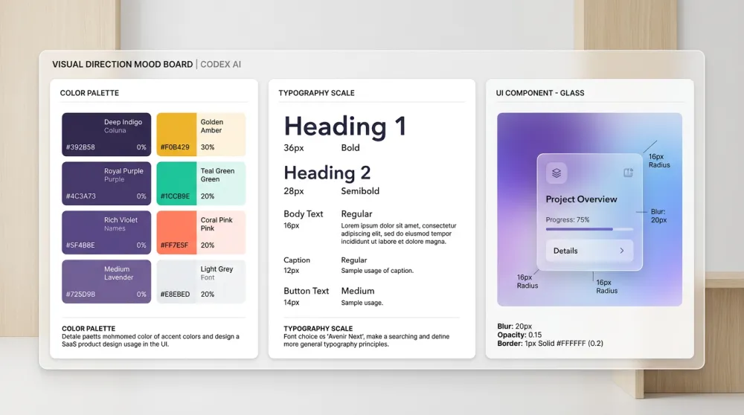Screen dimensions: 744x415
Task: Click the Progress 75% bar
Action: point(589,229)
